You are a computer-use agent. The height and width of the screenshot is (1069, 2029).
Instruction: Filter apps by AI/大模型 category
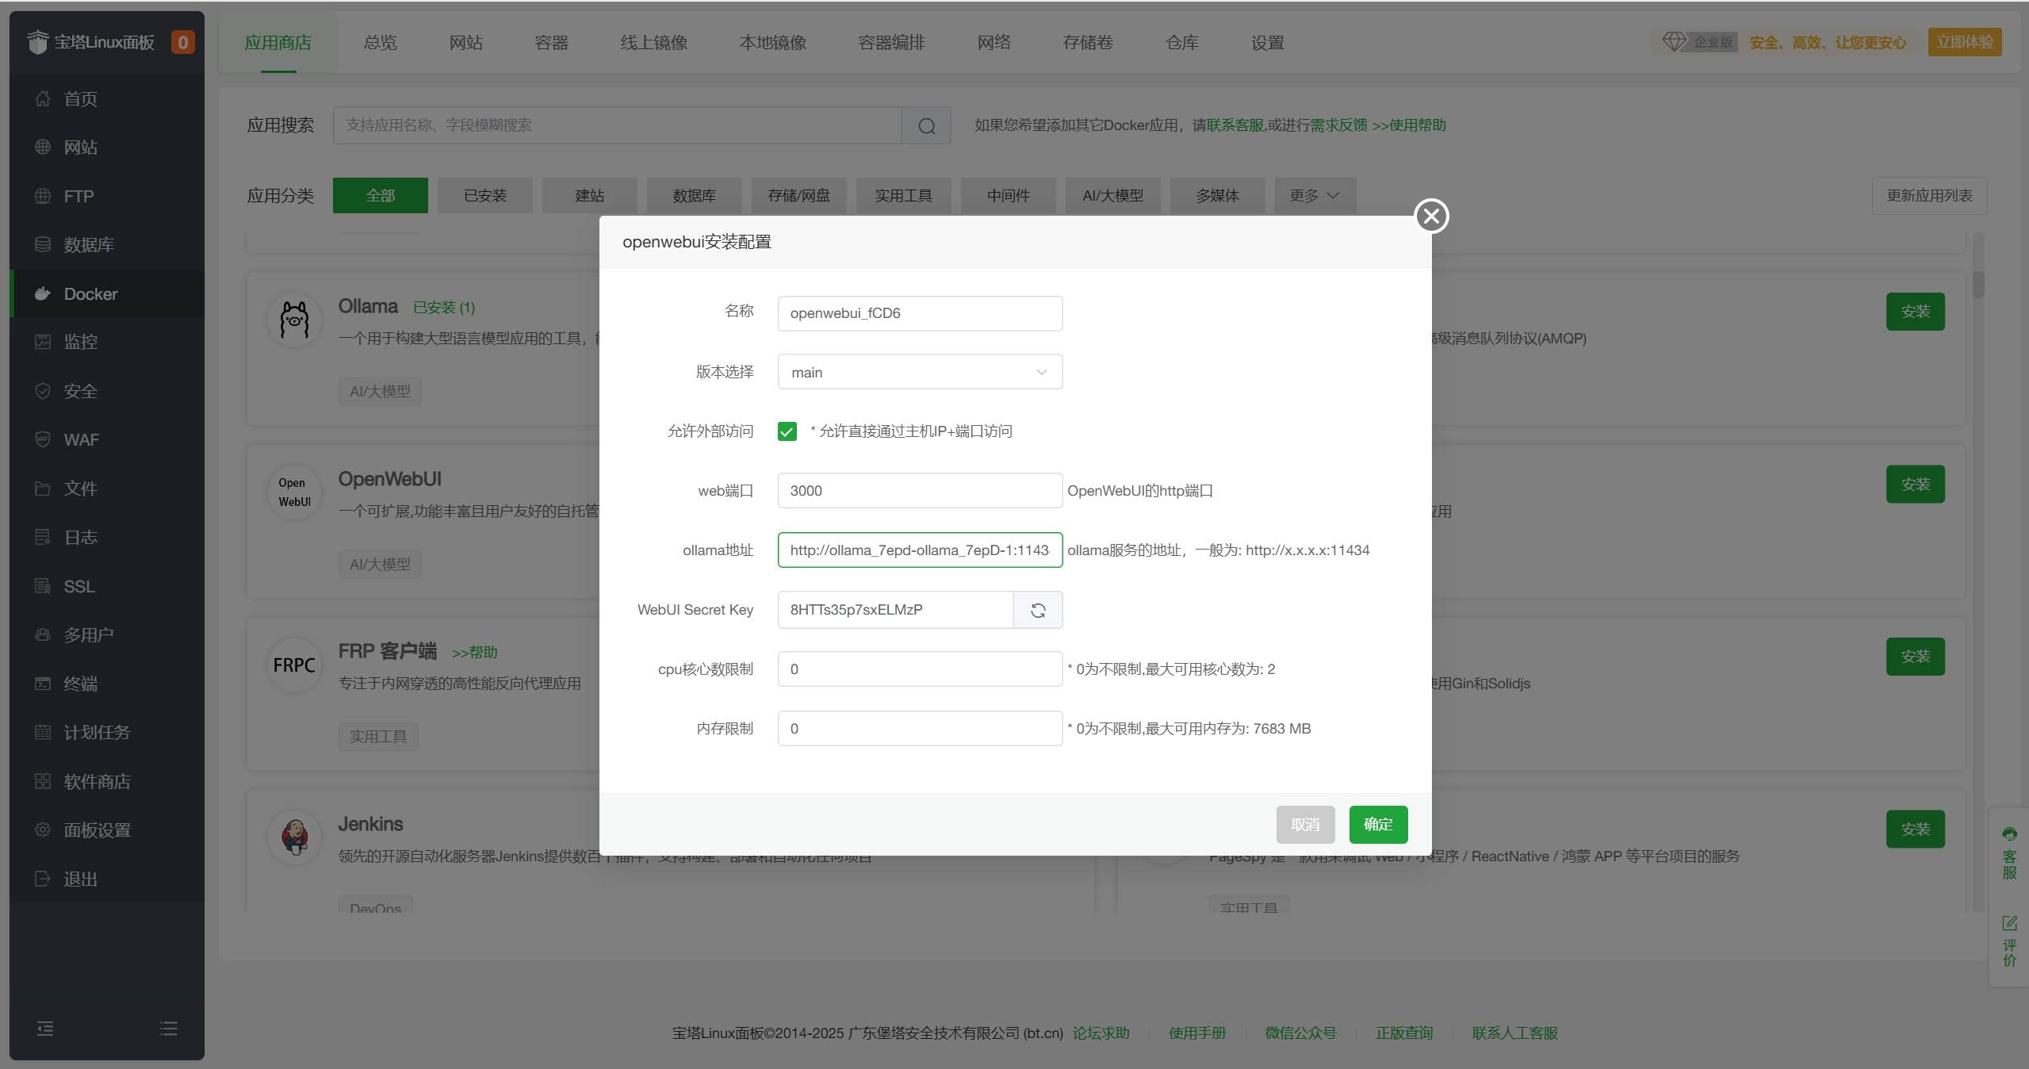coord(1112,196)
